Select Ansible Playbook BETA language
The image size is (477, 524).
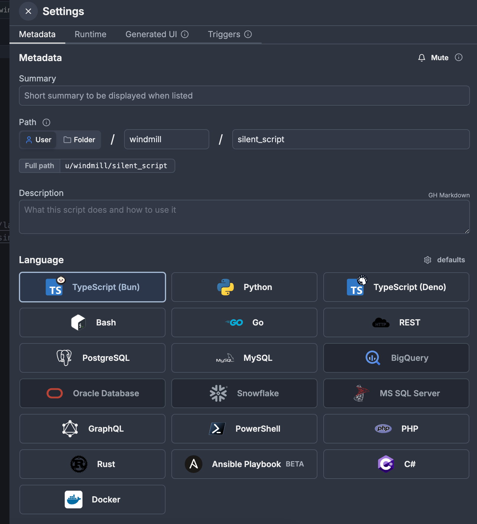244,464
